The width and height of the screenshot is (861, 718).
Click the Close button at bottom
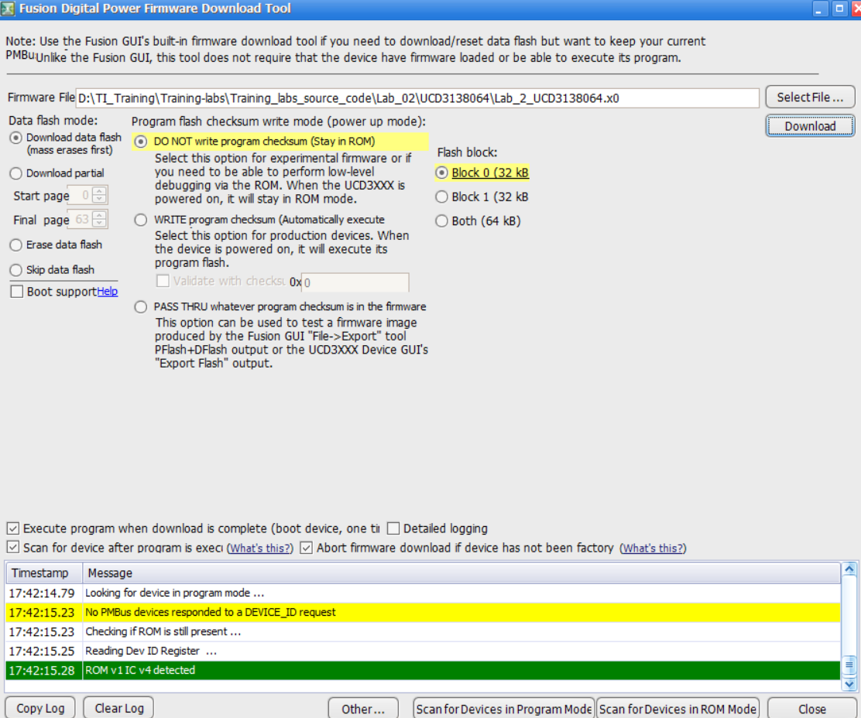click(811, 709)
